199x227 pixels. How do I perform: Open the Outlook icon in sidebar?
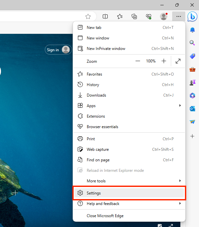[192, 108]
